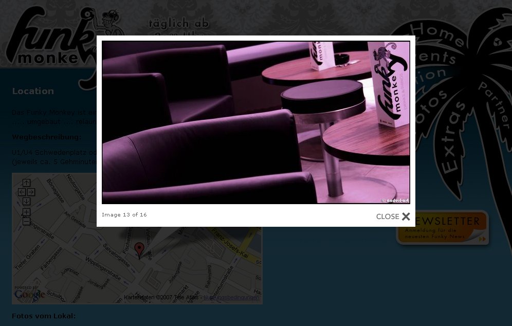Zoom in on the map
The height and width of the screenshot is (326, 512).
(x=26, y=212)
